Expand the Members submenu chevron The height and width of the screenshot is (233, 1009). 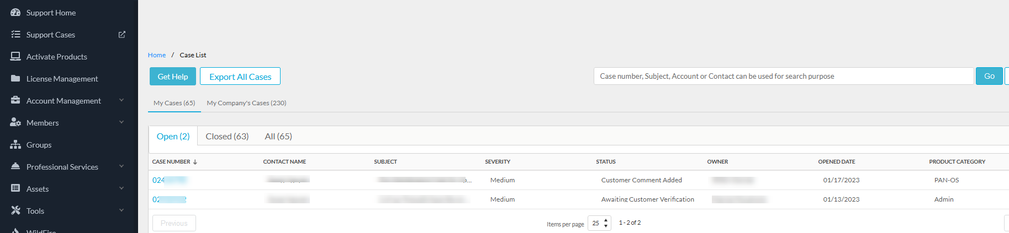[121, 122]
